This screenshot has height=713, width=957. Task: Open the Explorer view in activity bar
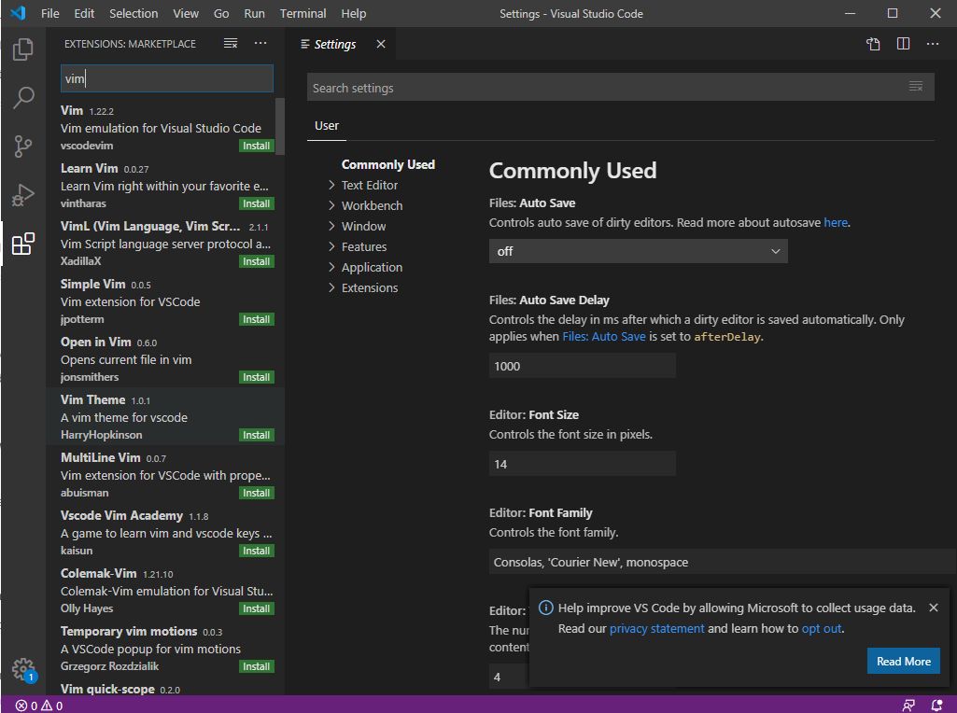[23, 49]
